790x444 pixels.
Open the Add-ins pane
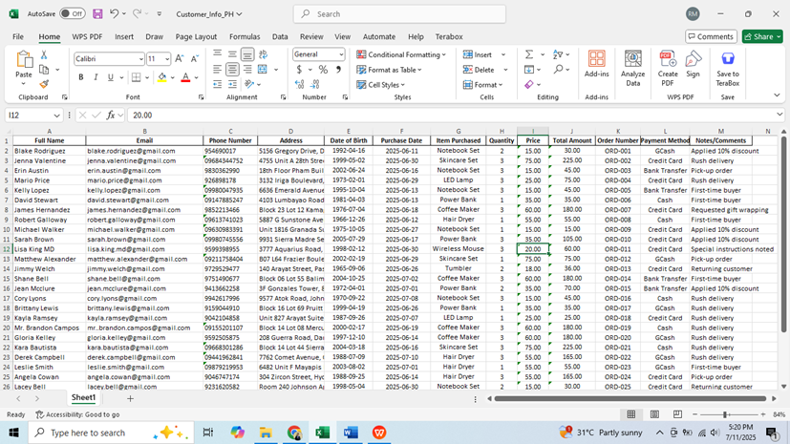point(596,64)
